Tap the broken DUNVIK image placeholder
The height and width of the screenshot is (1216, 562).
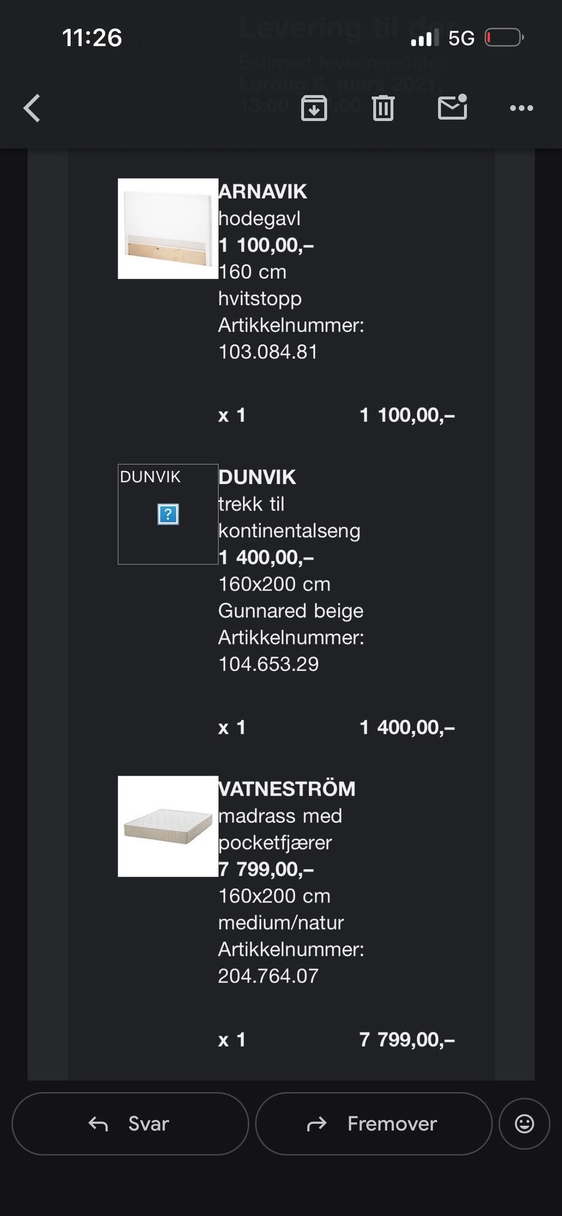[x=168, y=514]
